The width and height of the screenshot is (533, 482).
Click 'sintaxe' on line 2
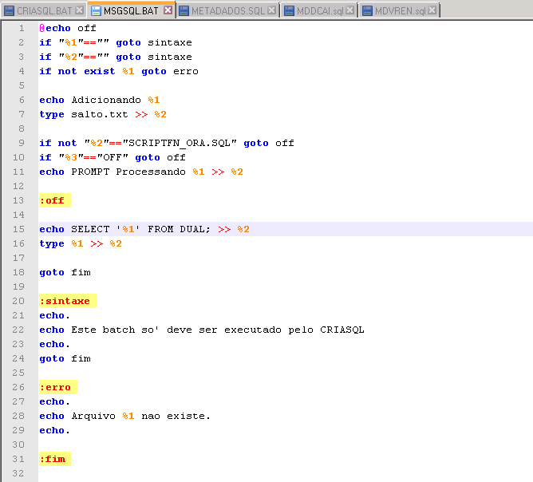(x=170, y=42)
